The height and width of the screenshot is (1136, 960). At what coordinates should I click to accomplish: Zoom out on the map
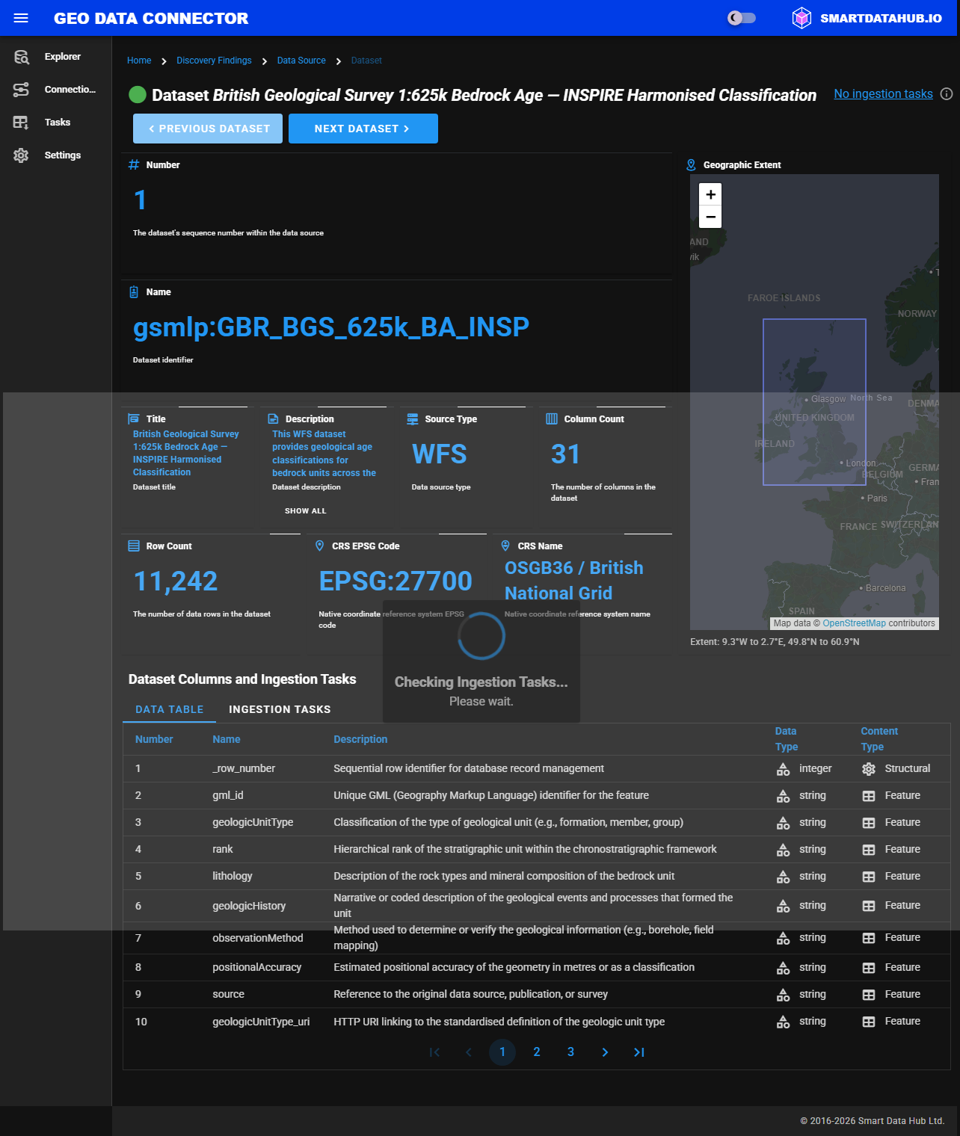[x=710, y=217]
